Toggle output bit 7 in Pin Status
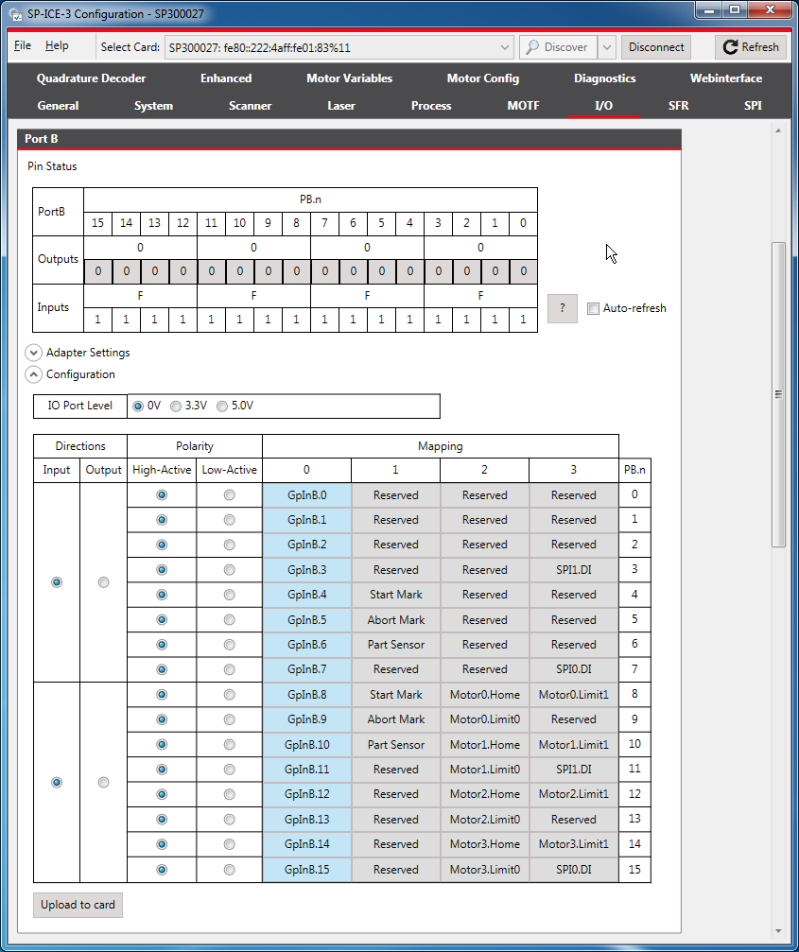This screenshot has width=799, height=952. tap(325, 271)
